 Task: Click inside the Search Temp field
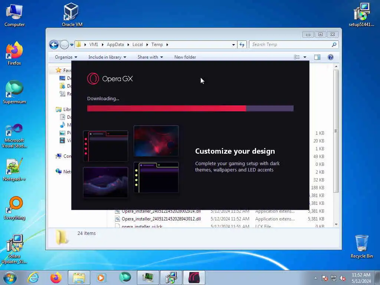click(289, 45)
